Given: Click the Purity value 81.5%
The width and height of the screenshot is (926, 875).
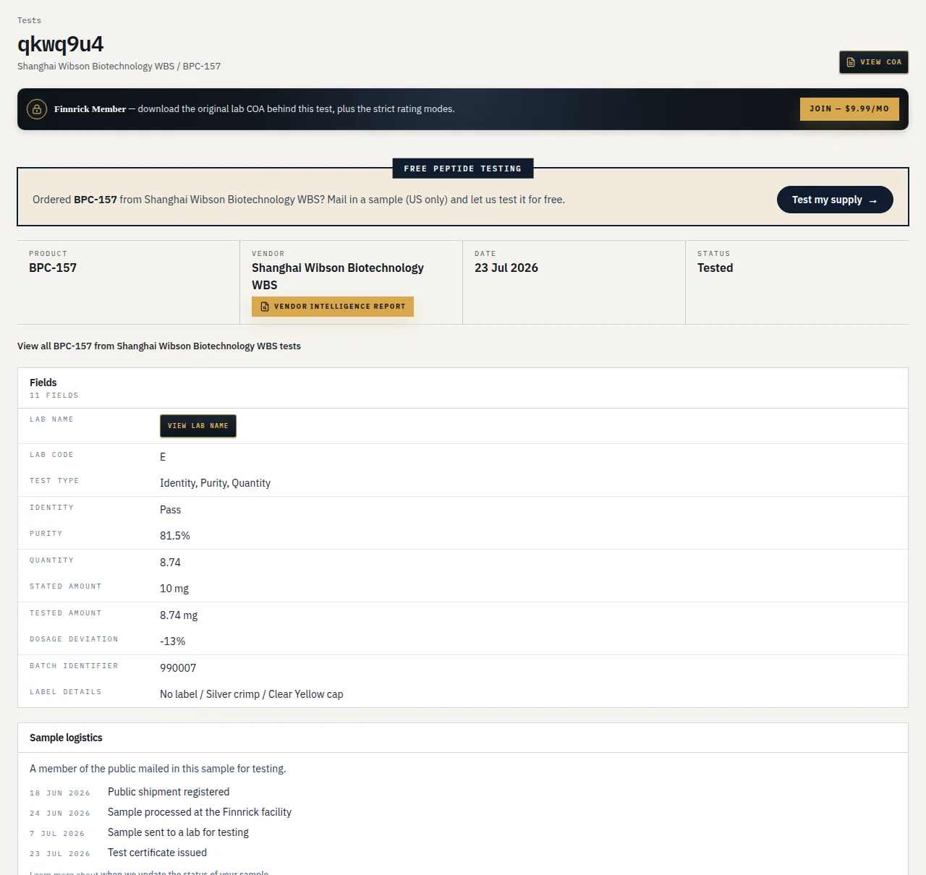Looking at the screenshot, I should [x=175, y=536].
